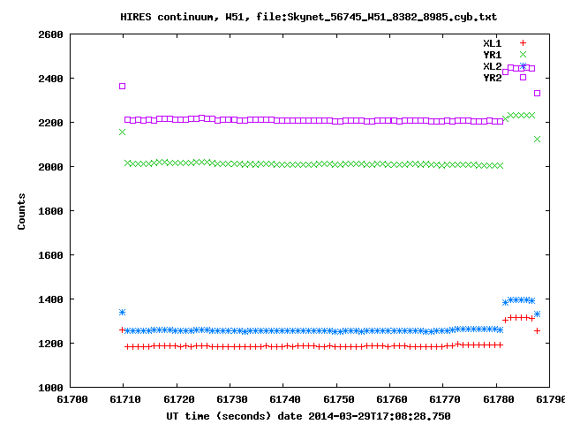Screen dimensions: 565x424
Task: Select the XL1 legend label
Action: [x=493, y=43]
